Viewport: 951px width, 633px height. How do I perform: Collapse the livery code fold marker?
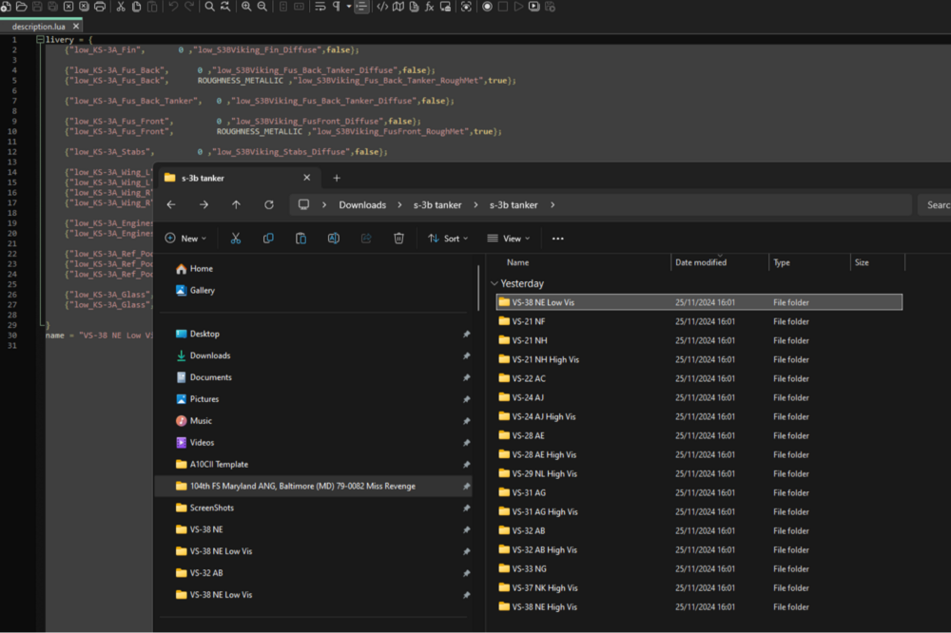(x=39, y=40)
